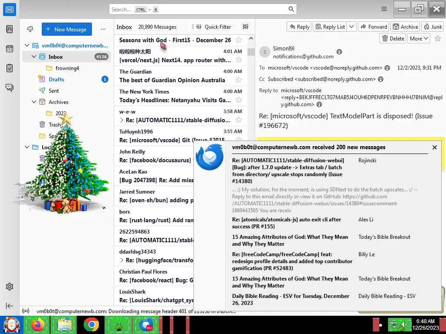Star The Guardian message
This screenshot has height=334, width=446.
[239, 80]
